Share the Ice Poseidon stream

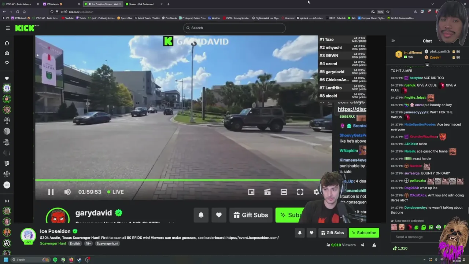[x=362, y=245]
